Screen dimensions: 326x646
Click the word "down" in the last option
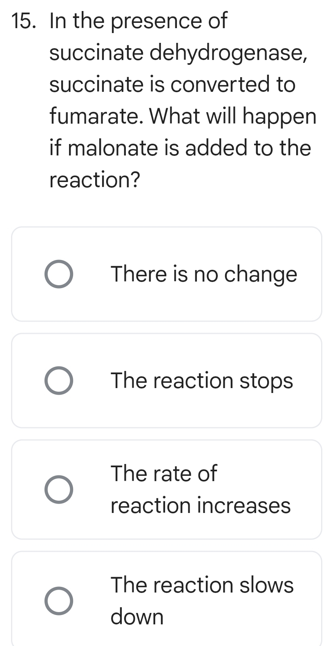(137, 617)
